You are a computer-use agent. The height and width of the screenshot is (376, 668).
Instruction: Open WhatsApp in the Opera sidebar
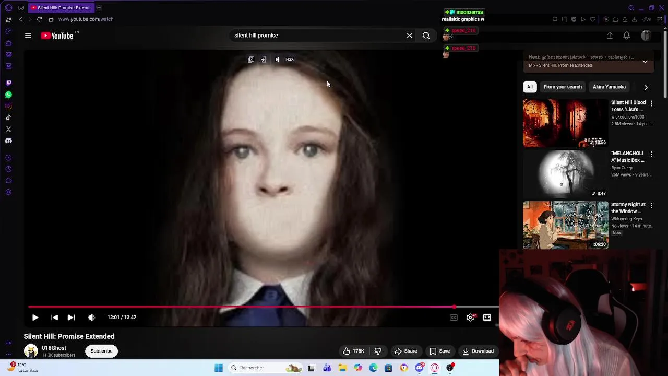point(8,95)
